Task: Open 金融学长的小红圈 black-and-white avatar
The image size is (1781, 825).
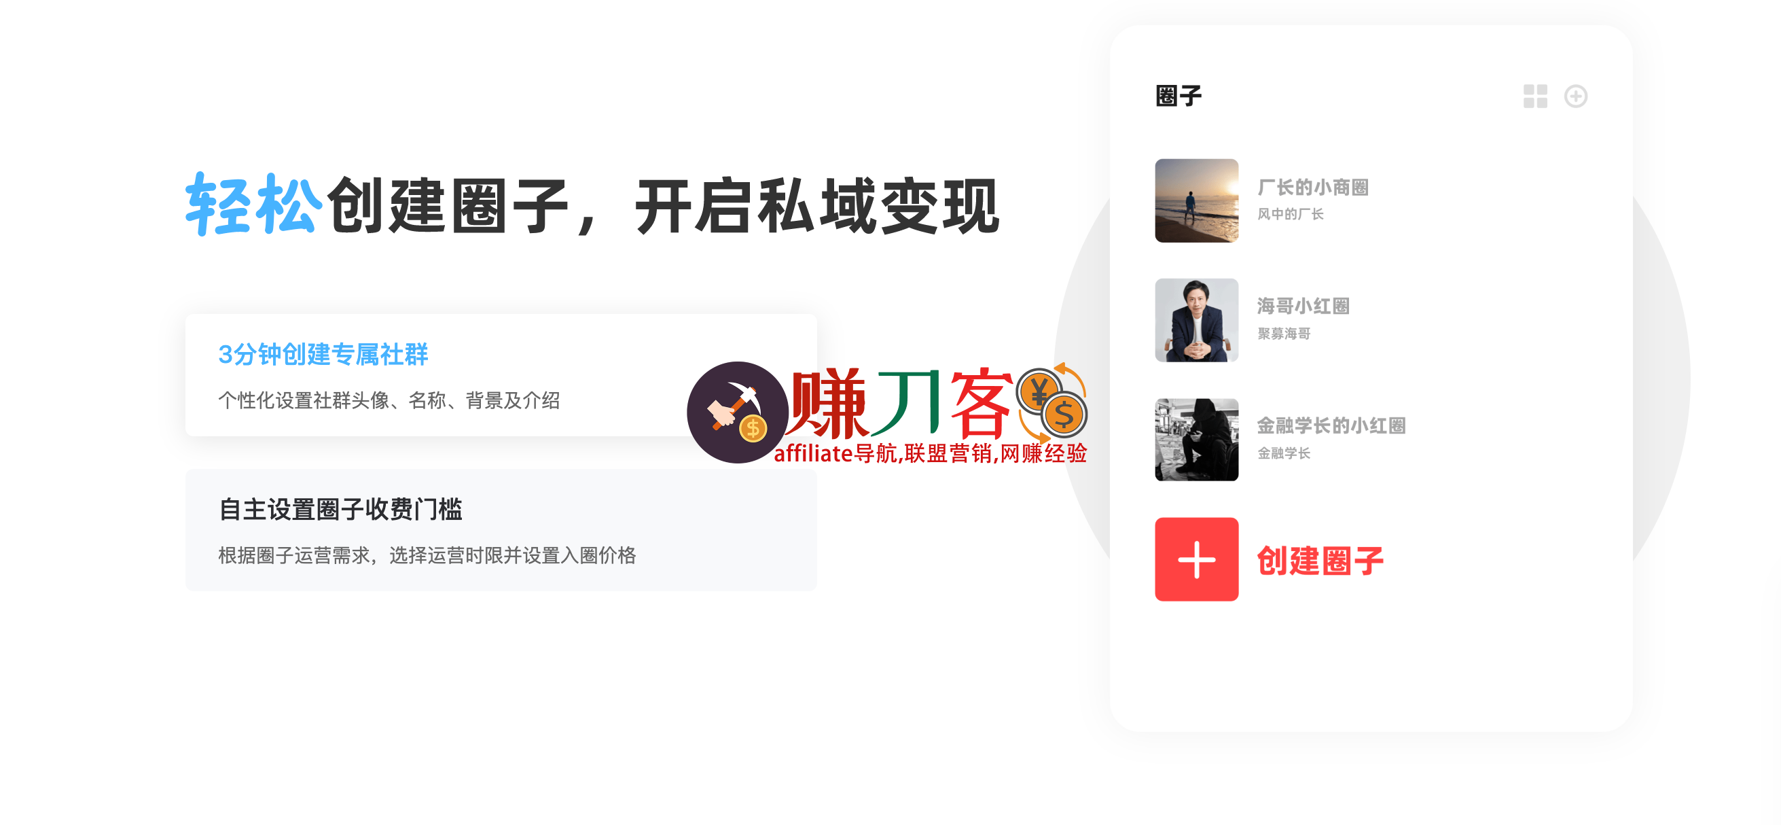Action: [x=1196, y=439]
